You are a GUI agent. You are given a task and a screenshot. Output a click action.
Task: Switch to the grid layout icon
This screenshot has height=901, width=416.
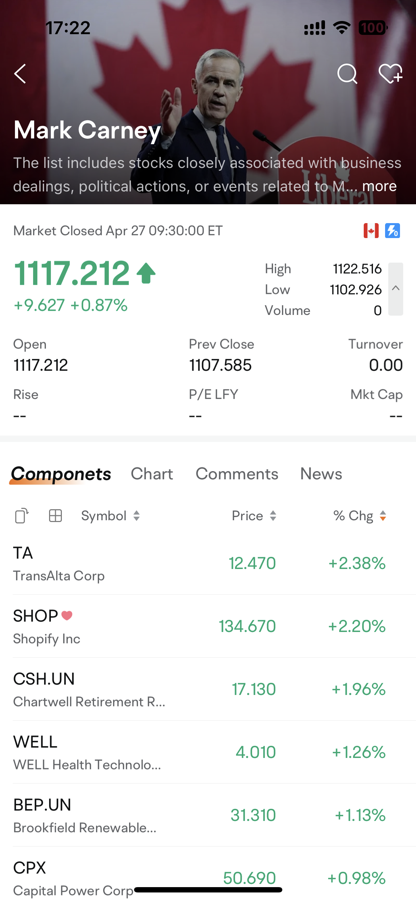click(x=55, y=516)
